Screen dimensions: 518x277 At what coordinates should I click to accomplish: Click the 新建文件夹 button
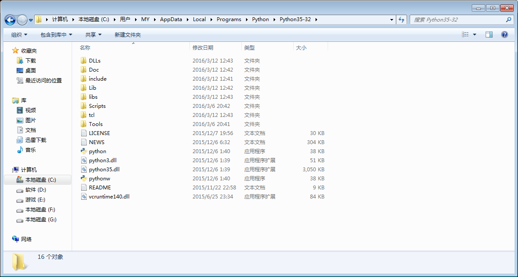(x=127, y=35)
